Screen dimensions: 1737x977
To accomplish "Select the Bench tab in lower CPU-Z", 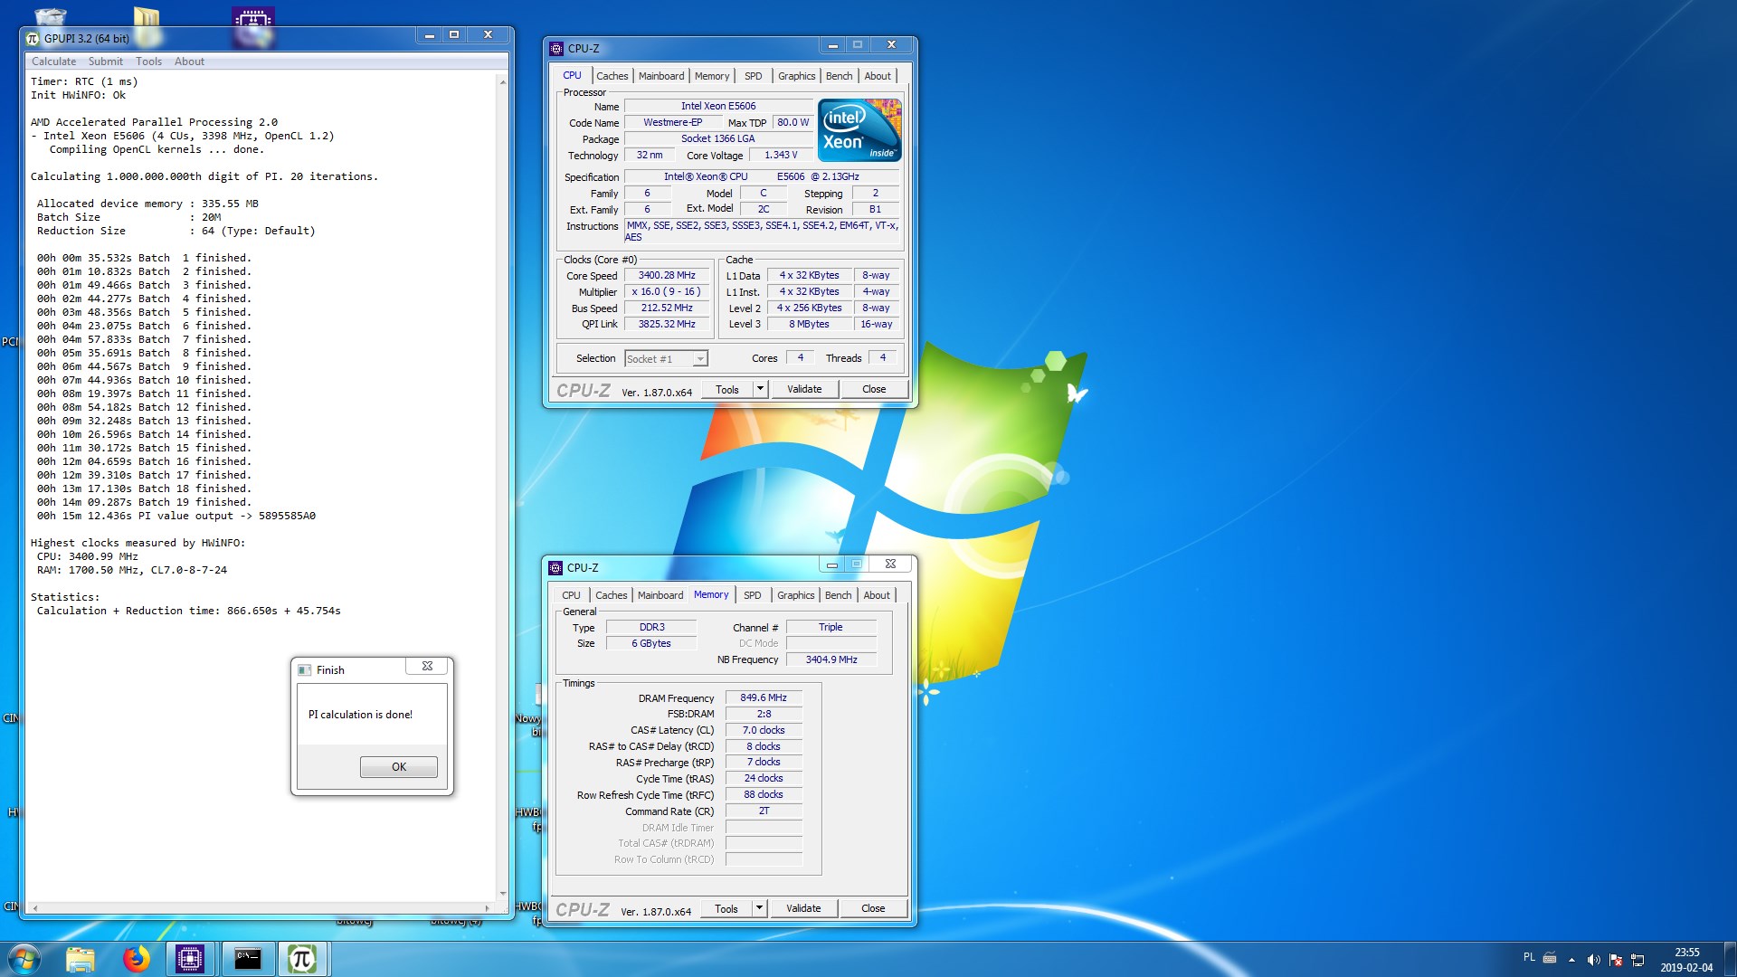I will pos(839,595).
